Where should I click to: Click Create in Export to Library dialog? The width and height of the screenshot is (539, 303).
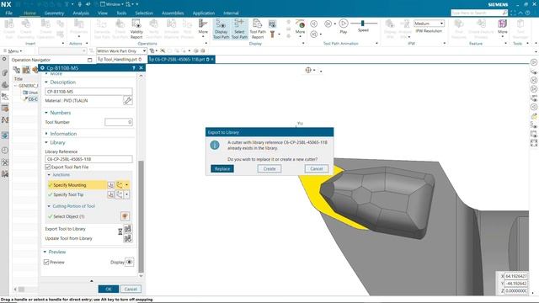(269, 168)
